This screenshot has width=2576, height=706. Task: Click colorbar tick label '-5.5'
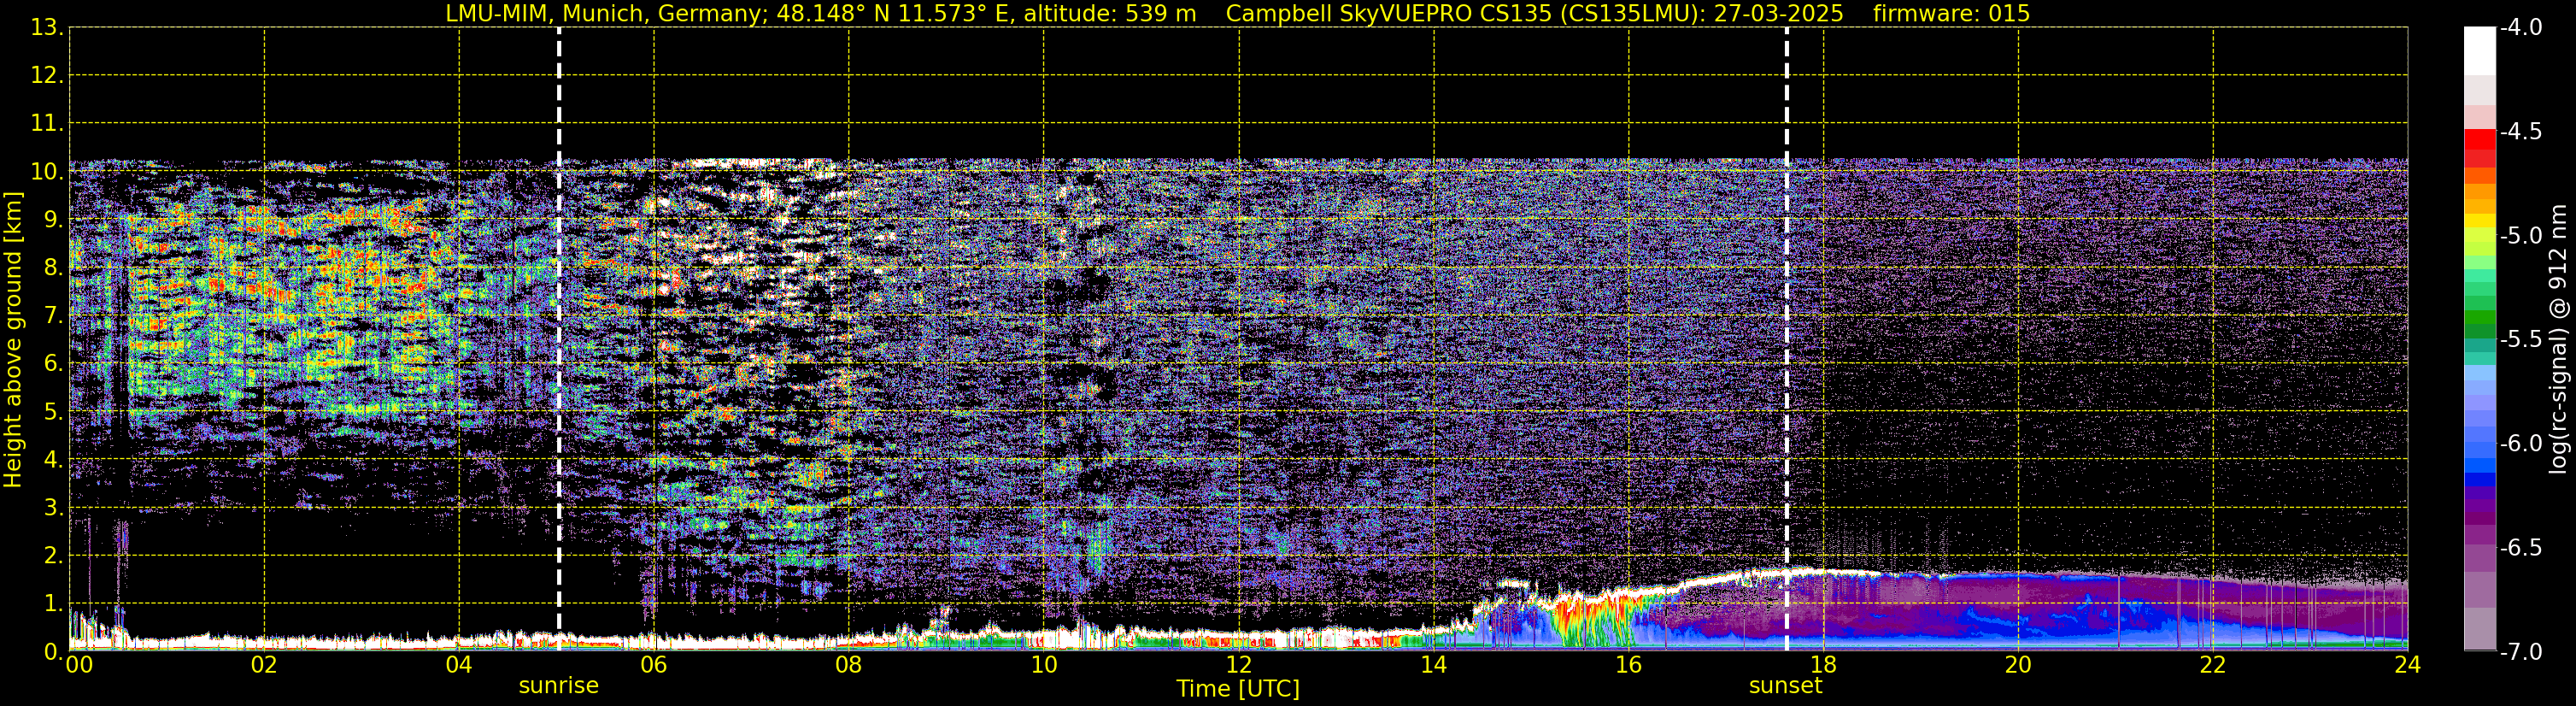pyautogui.click(x=2520, y=340)
